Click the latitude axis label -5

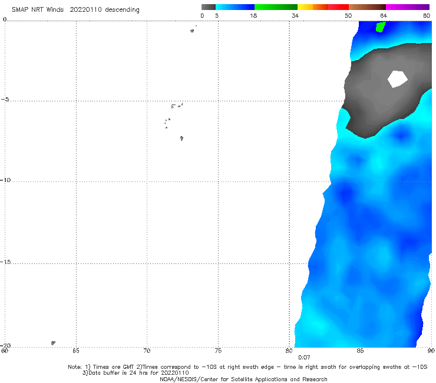[5, 100]
